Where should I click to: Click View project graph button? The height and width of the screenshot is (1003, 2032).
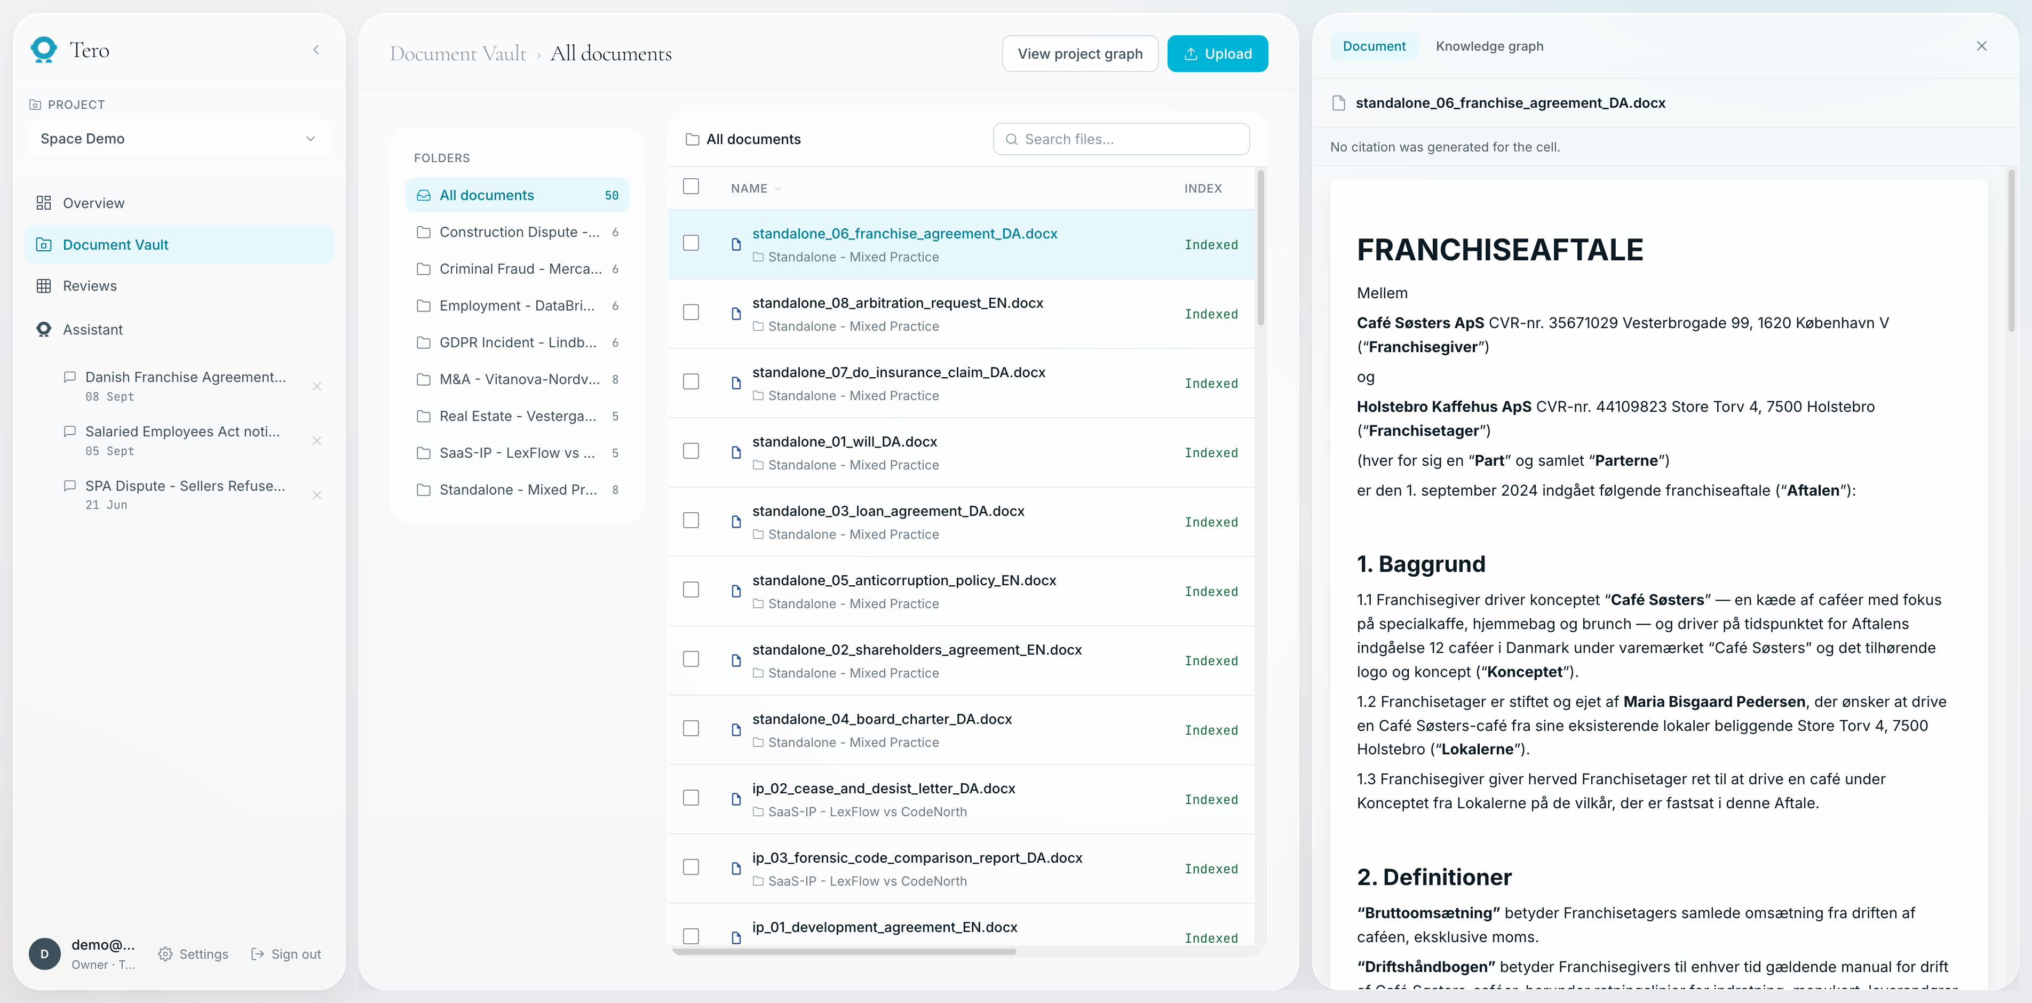(1080, 54)
